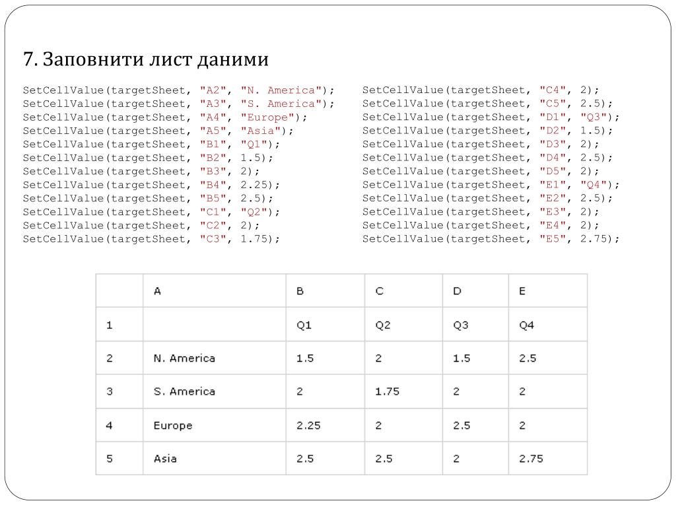Select the S. America cell

click(215, 391)
